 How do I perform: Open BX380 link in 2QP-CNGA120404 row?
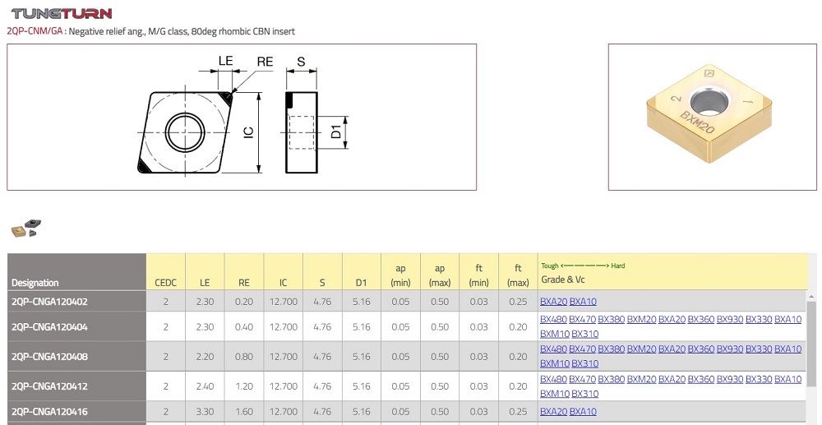(612, 319)
